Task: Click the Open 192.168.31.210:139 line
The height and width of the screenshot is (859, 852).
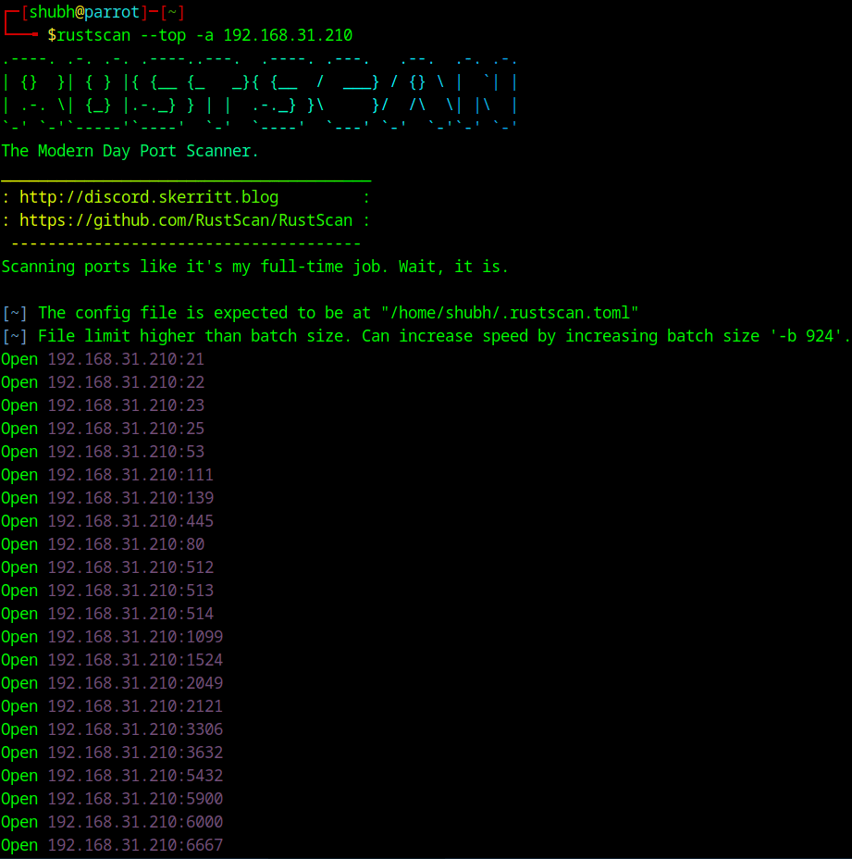Action: (x=107, y=499)
